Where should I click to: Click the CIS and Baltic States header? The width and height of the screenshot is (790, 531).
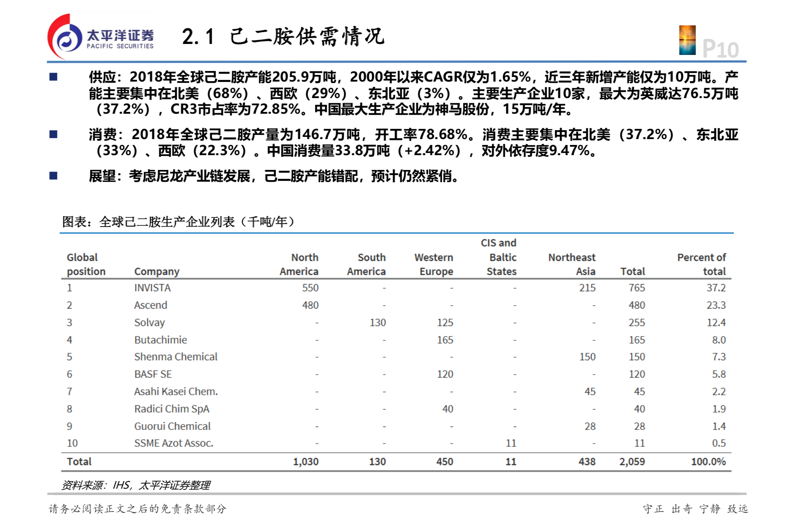coord(499,257)
